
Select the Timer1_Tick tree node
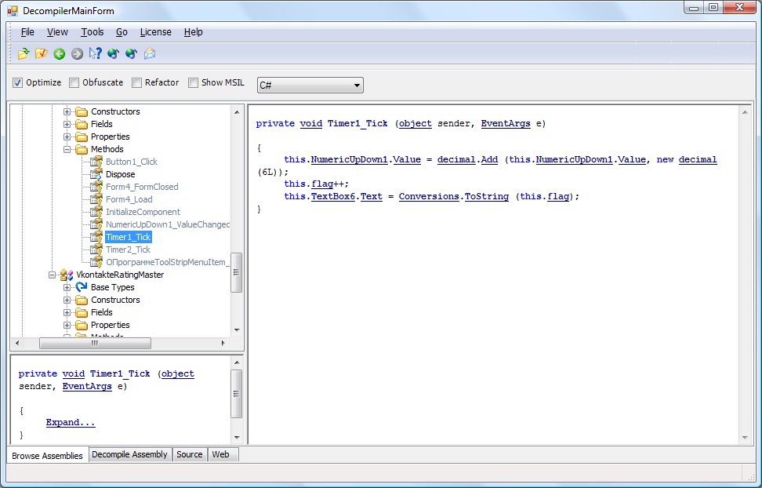129,237
